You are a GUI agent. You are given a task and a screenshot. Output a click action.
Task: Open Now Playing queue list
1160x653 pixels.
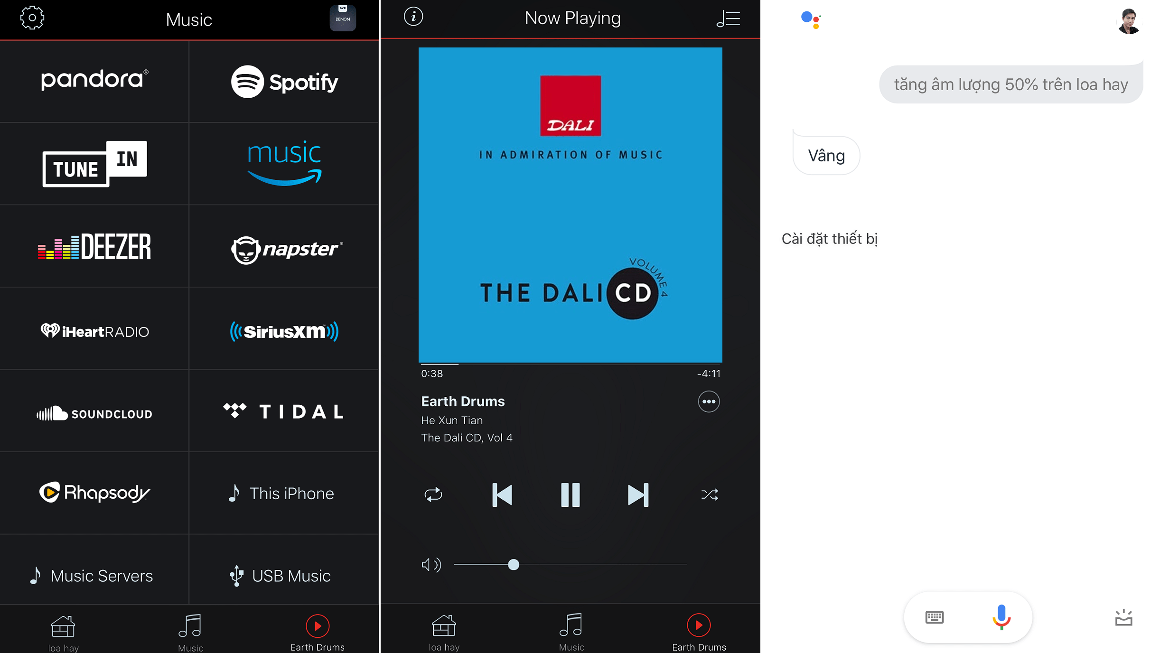coord(727,18)
